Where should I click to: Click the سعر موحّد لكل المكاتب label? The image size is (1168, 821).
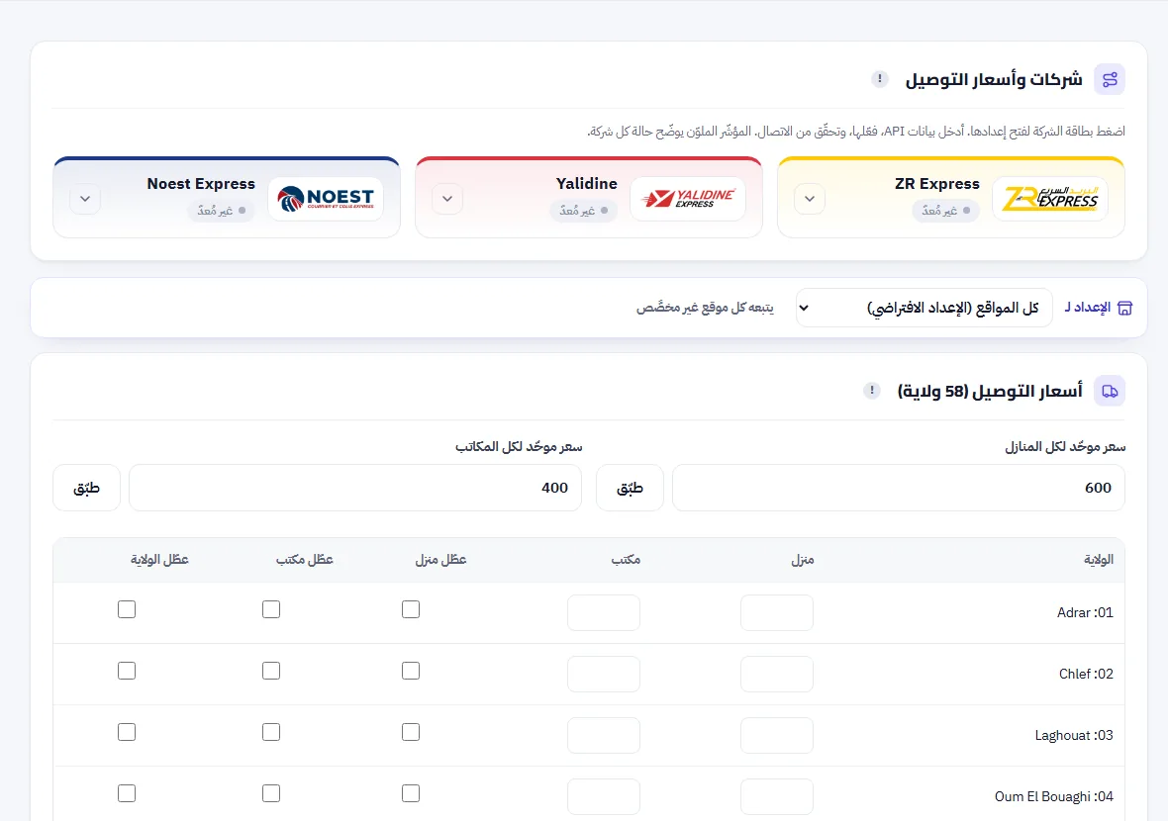click(x=519, y=446)
